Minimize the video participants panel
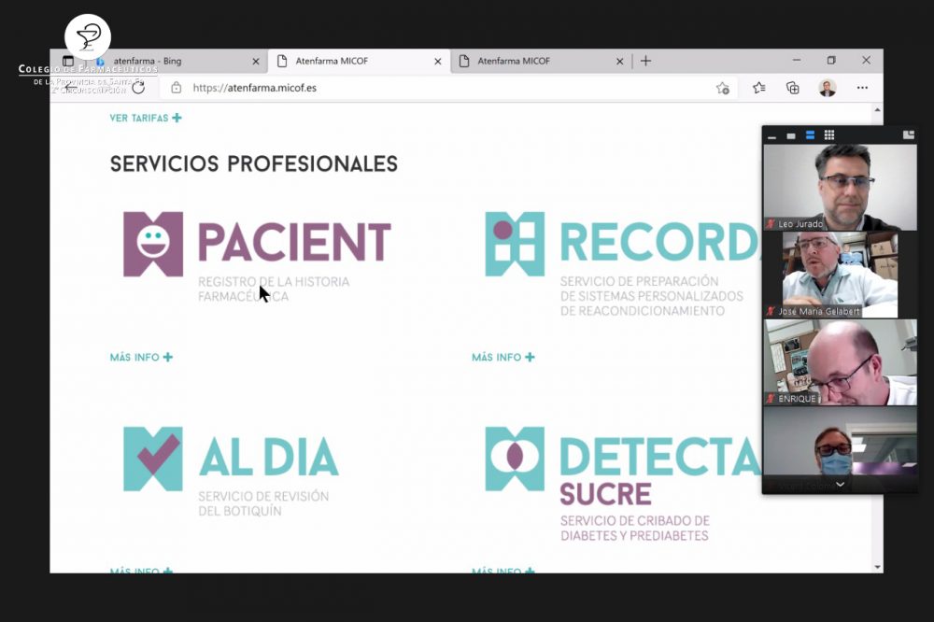The height and width of the screenshot is (622, 934). [772, 136]
